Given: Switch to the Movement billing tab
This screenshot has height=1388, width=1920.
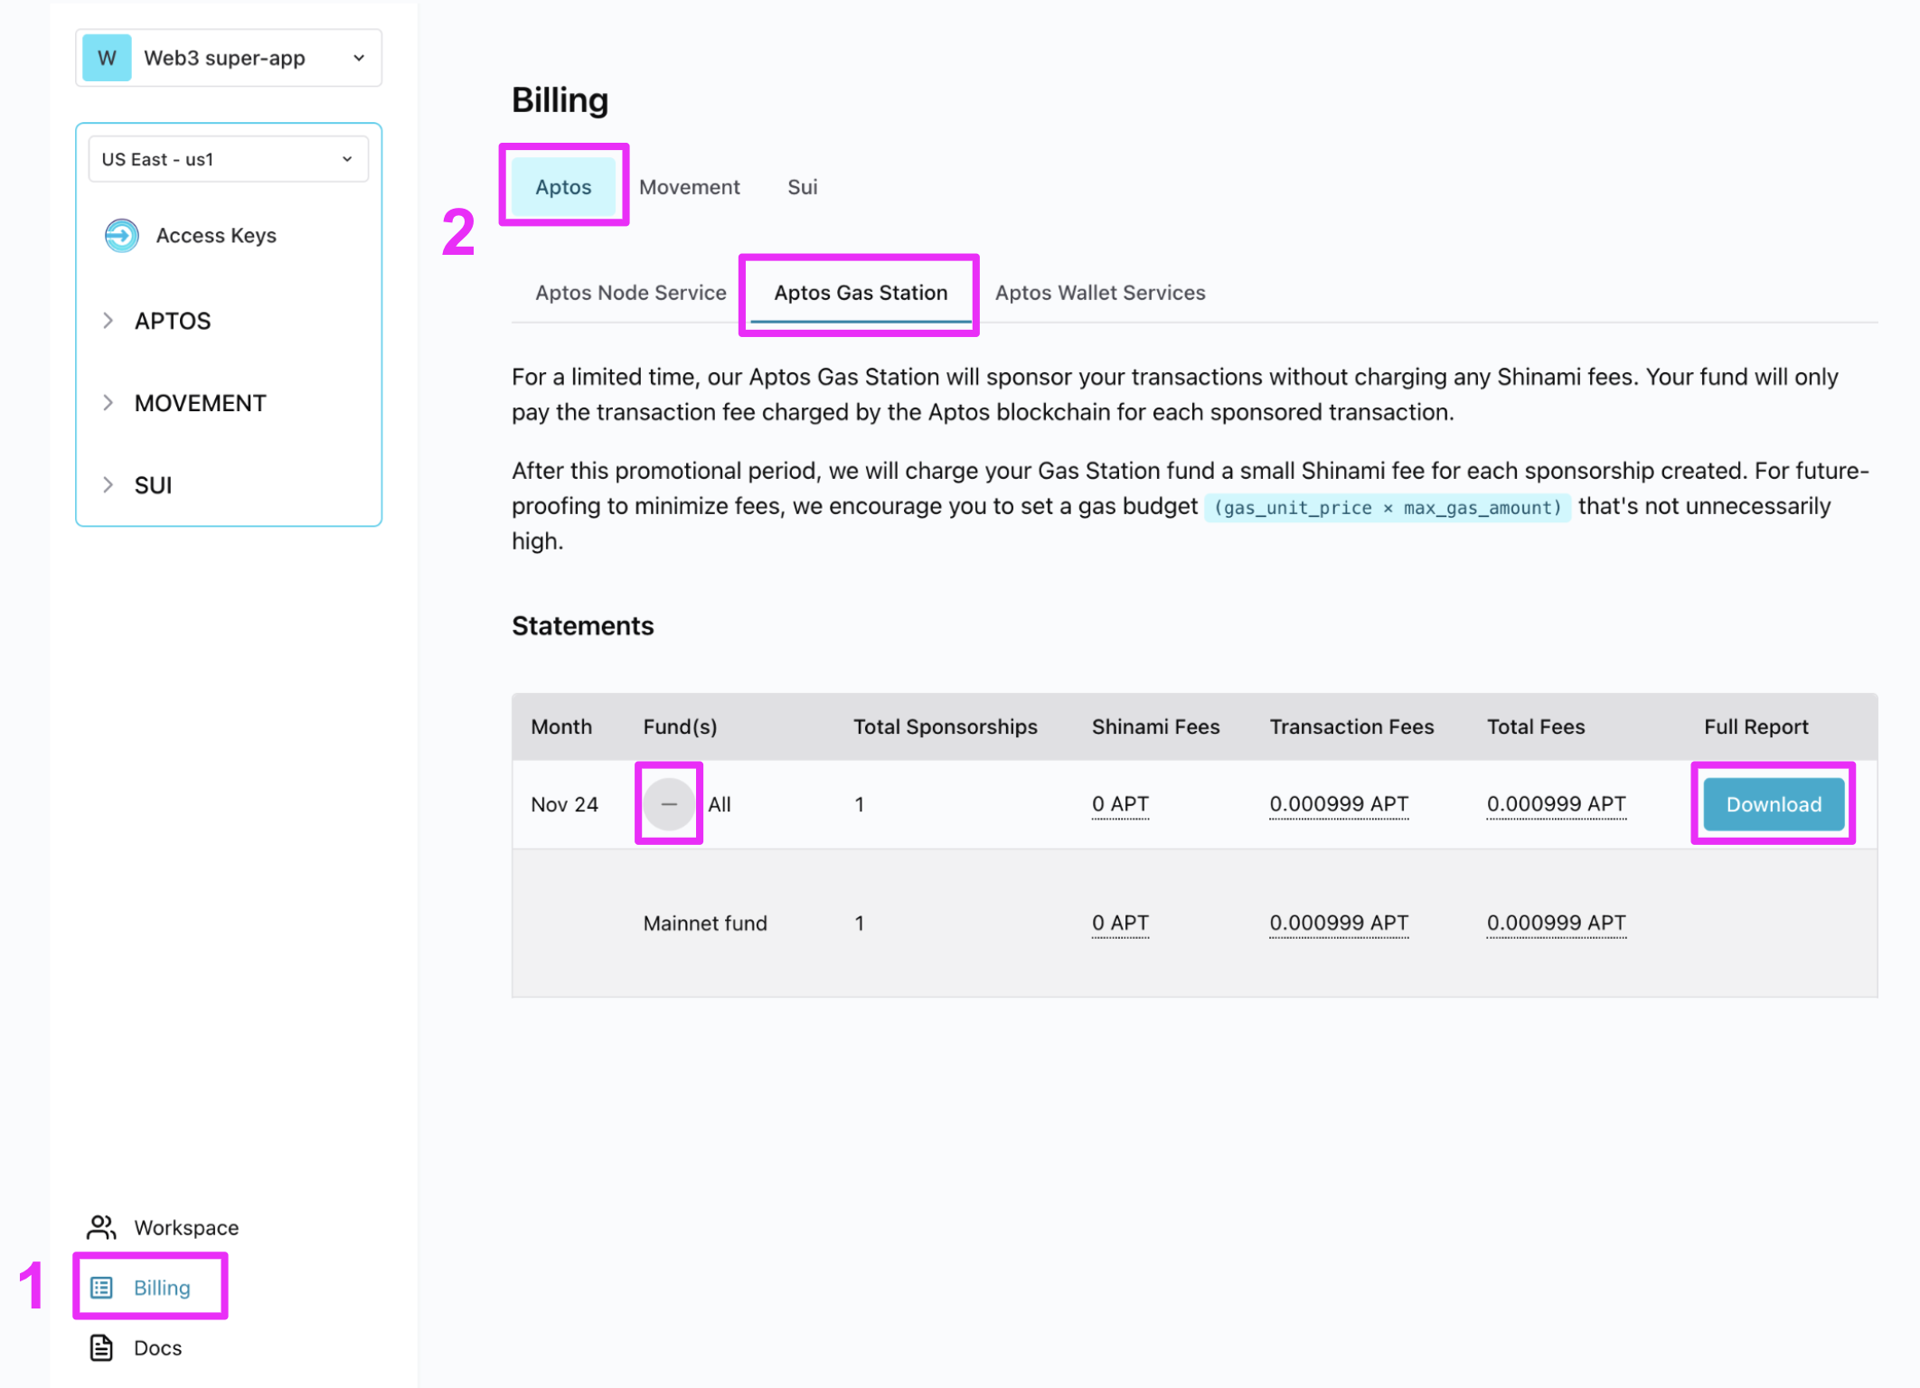Looking at the screenshot, I should click(x=689, y=187).
